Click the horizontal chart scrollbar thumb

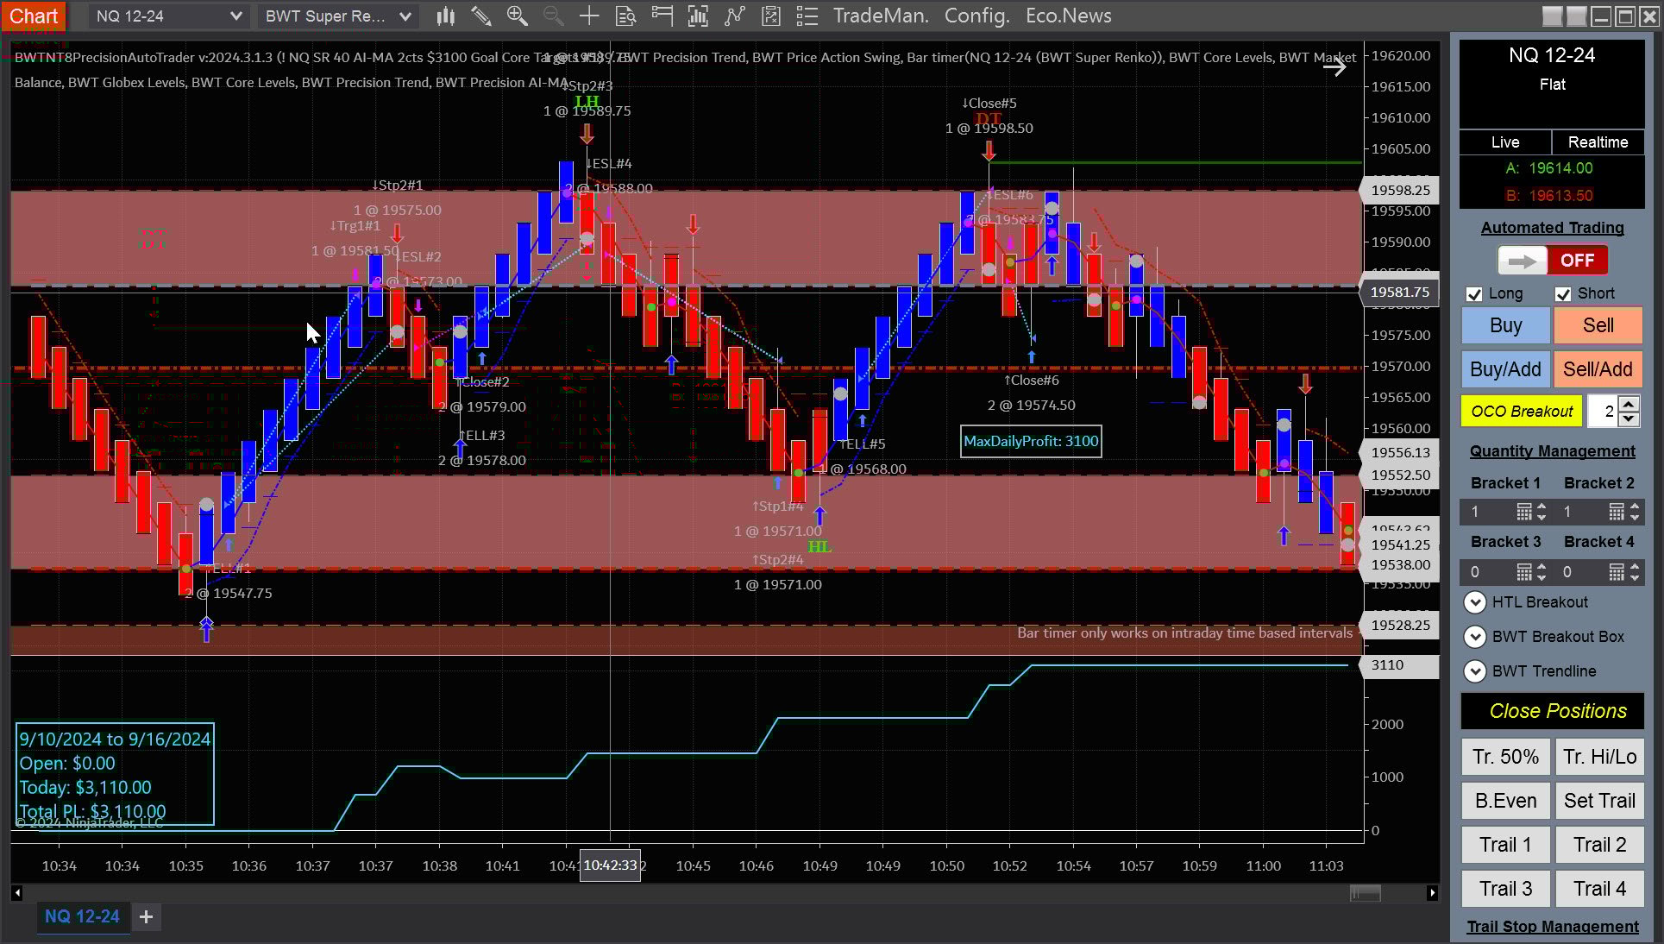click(1365, 893)
